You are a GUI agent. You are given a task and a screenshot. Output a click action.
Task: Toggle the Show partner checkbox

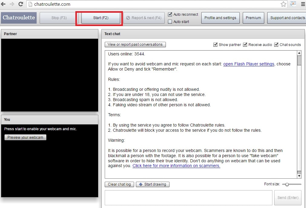[x=216, y=45]
